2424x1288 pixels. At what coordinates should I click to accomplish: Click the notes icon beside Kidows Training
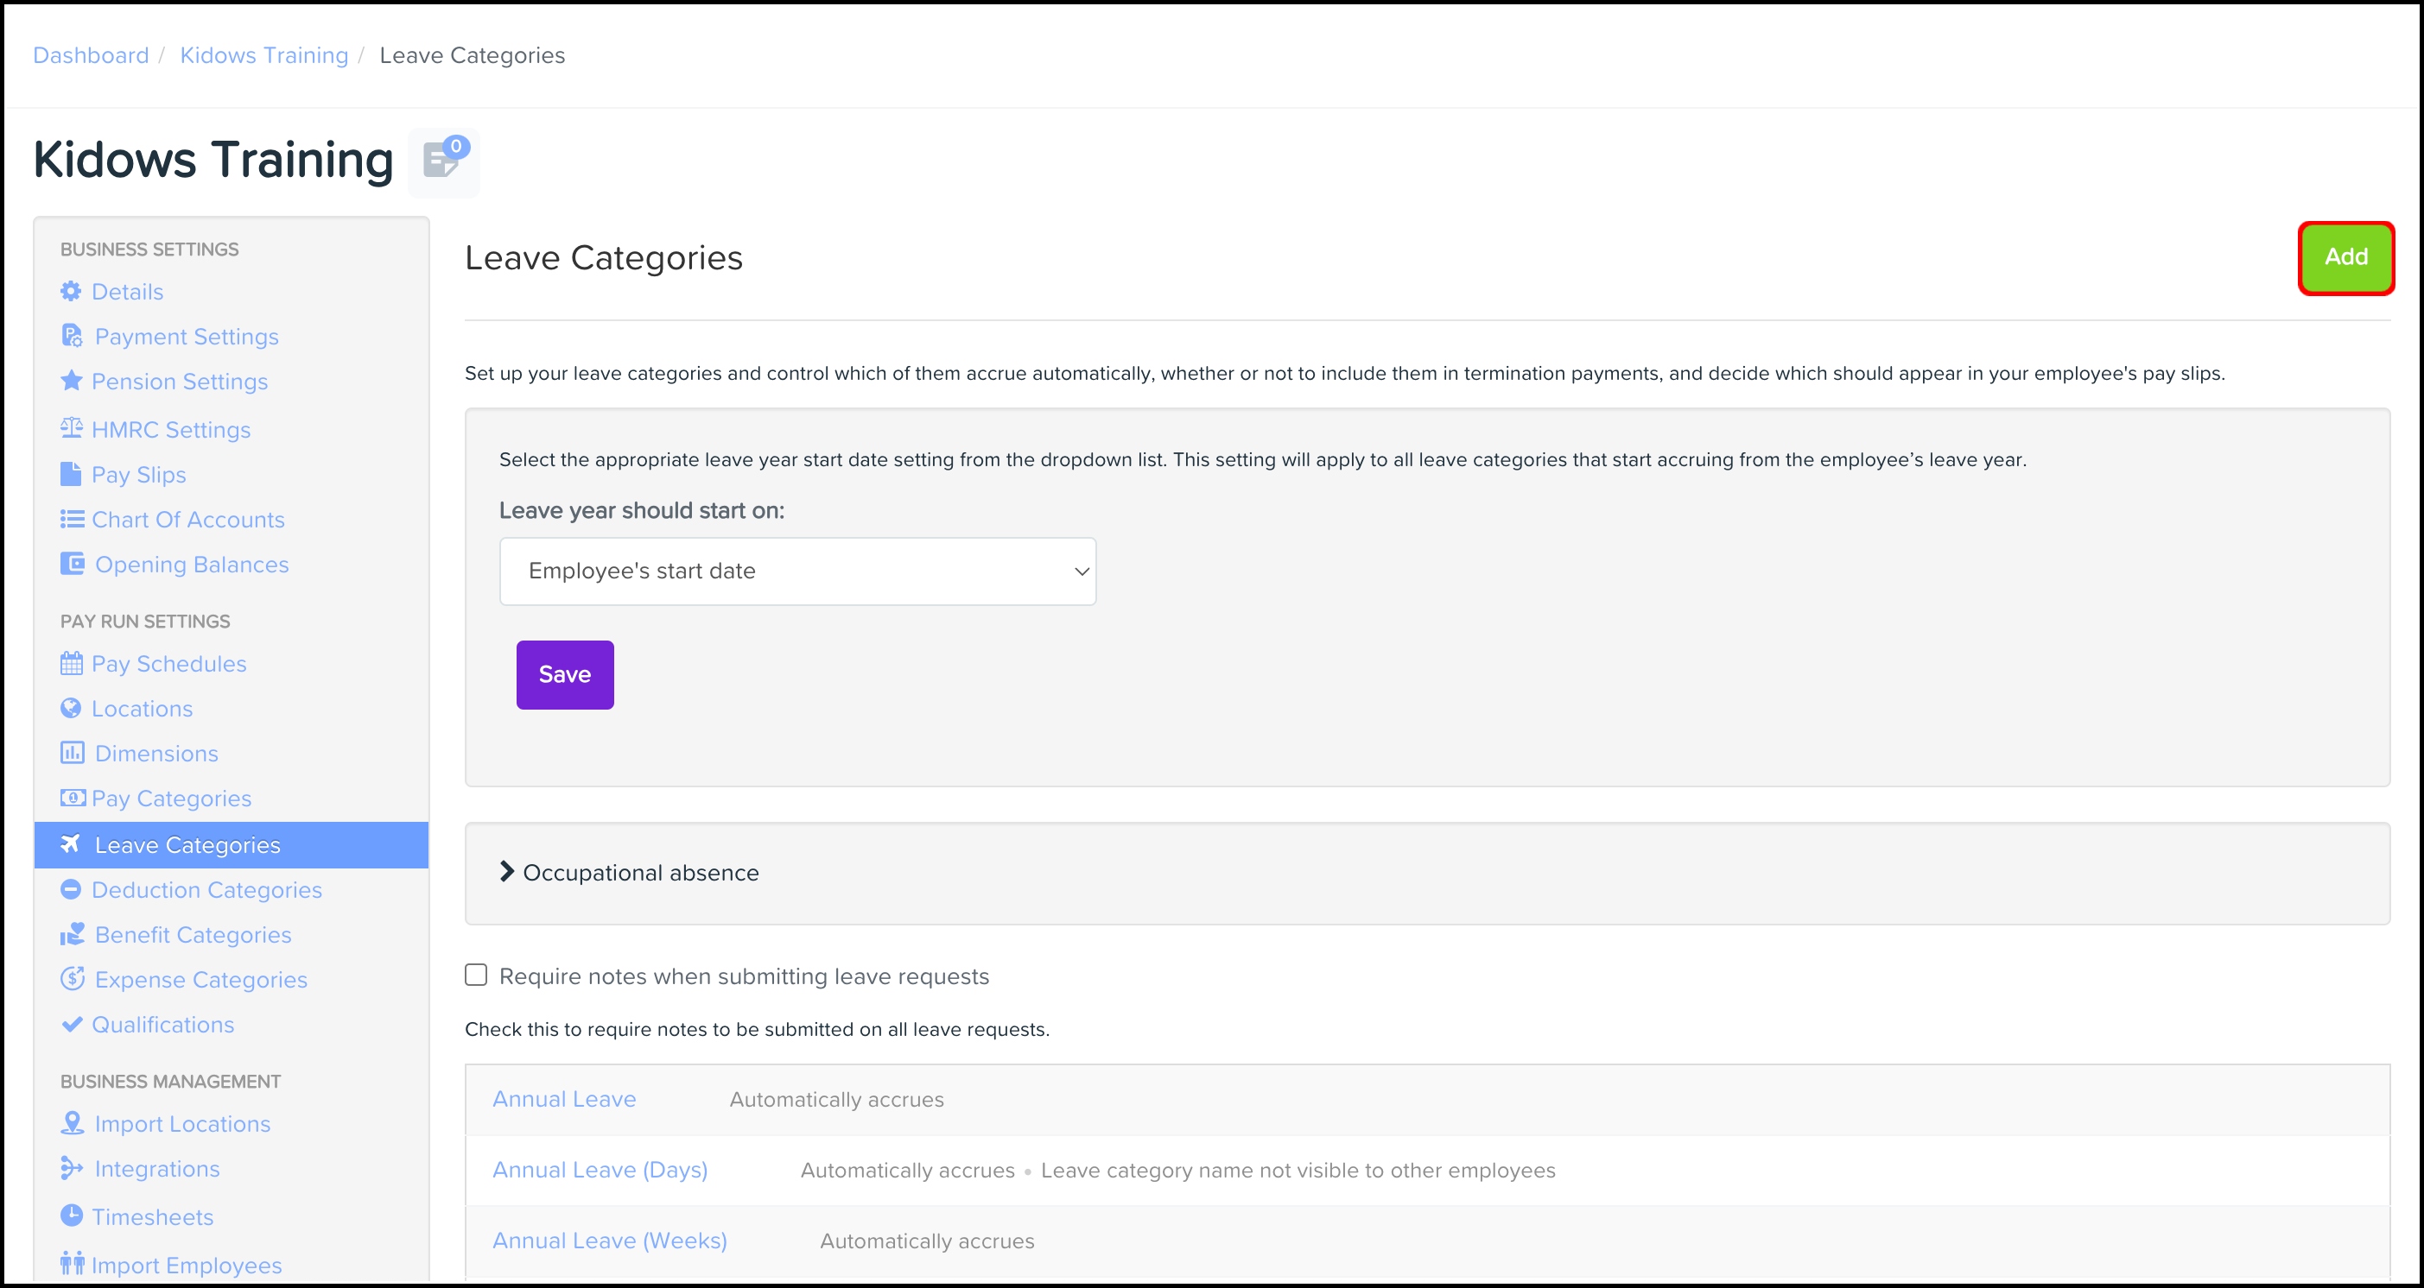(x=442, y=161)
